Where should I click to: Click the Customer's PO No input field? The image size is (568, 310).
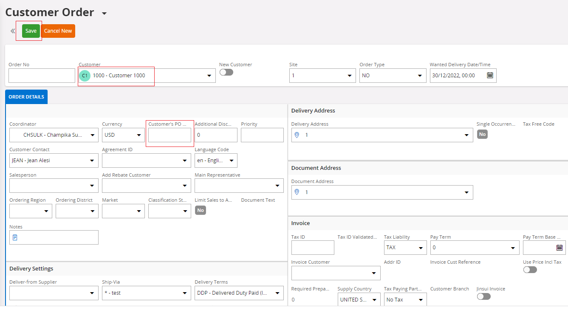pyautogui.click(x=170, y=135)
